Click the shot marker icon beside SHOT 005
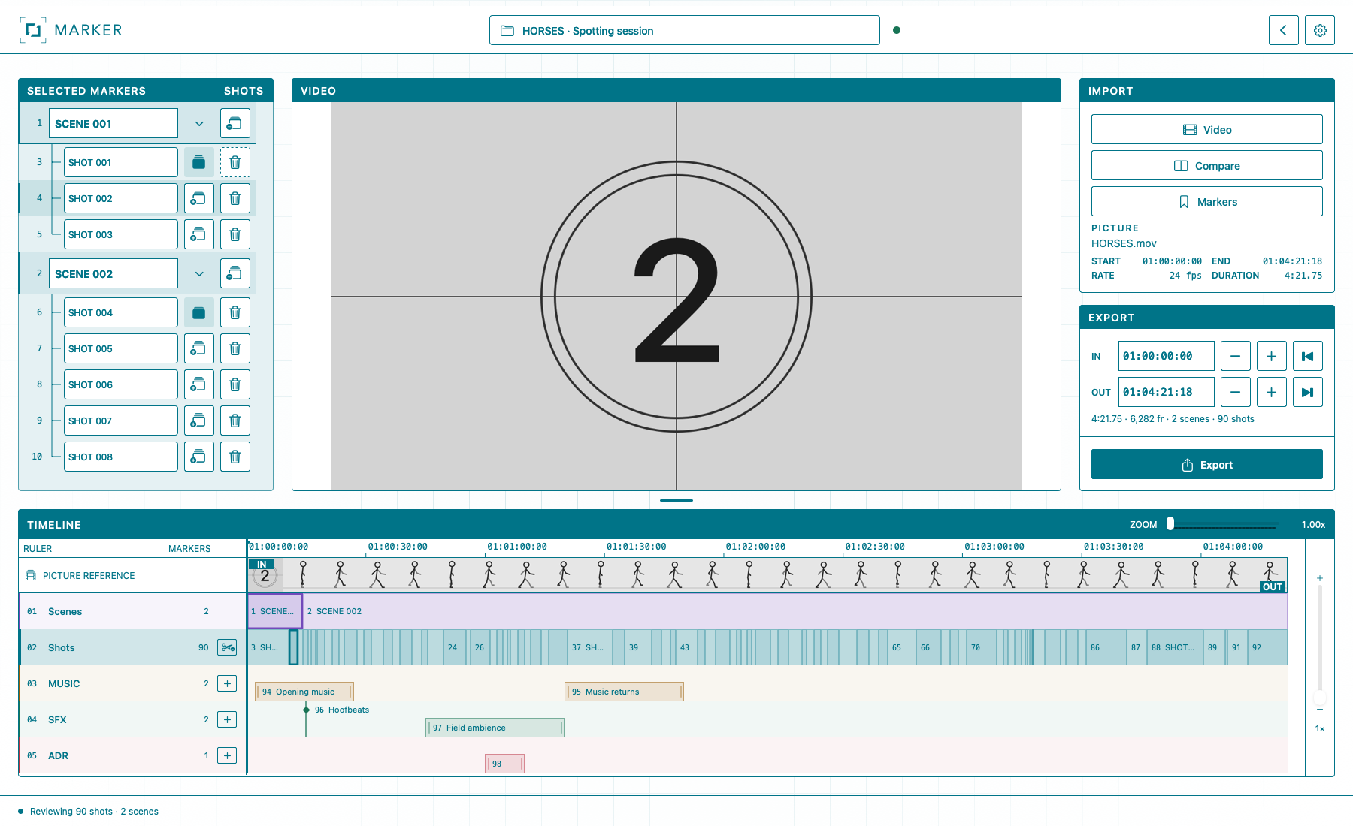Screen dimensions: 1353x826 coord(199,348)
